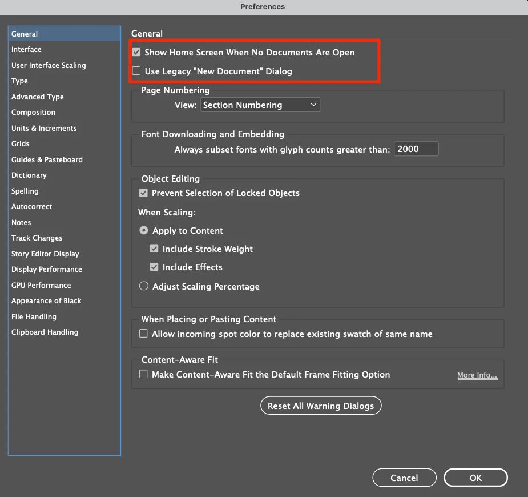Viewport: 528px width, 497px height.
Task: Open Units & Increments preferences
Action: (65, 128)
